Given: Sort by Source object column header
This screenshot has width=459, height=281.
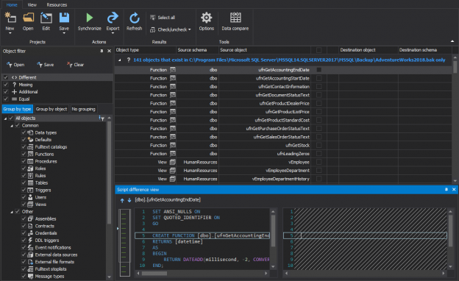Looking at the screenshot, I should (x=265, y=50).
